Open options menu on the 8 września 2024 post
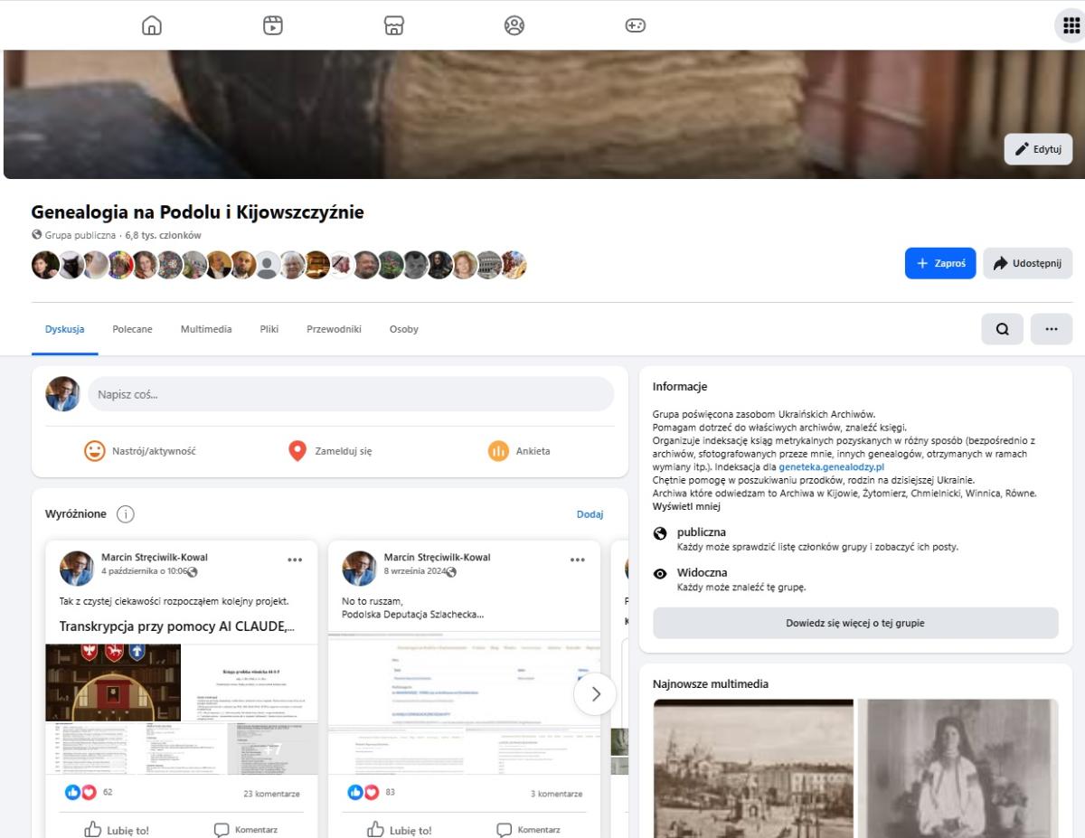Viewport: 1085px width, 838px height. pyautogui.click(x=578, y=560)
